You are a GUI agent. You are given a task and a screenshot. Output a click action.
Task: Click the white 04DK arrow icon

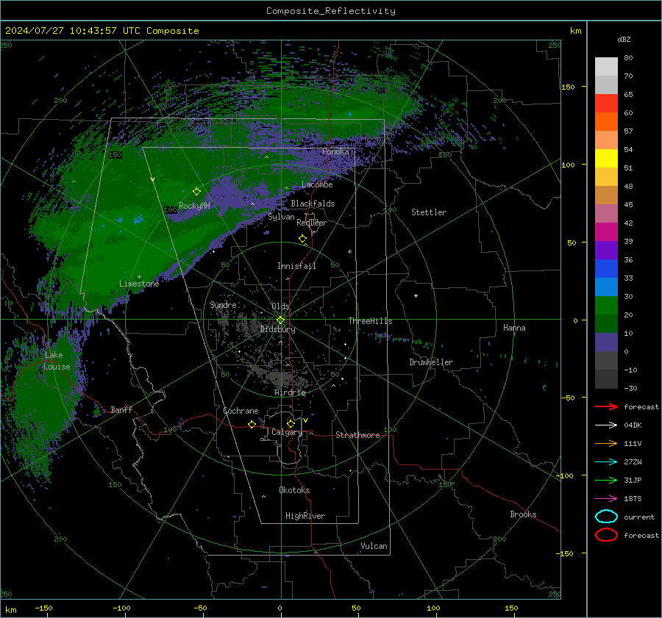click(x=606, y=425)
